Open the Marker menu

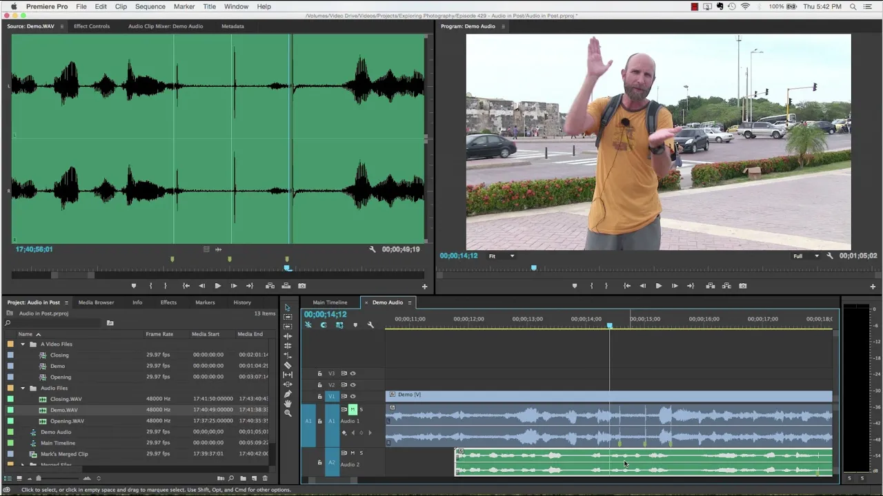click(x=184, y=6)
